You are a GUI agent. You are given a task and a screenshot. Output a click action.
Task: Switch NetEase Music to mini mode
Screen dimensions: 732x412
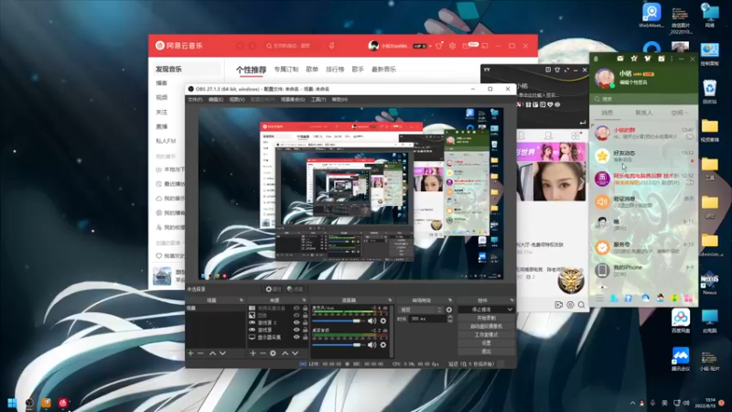click(x=485, y=46)
